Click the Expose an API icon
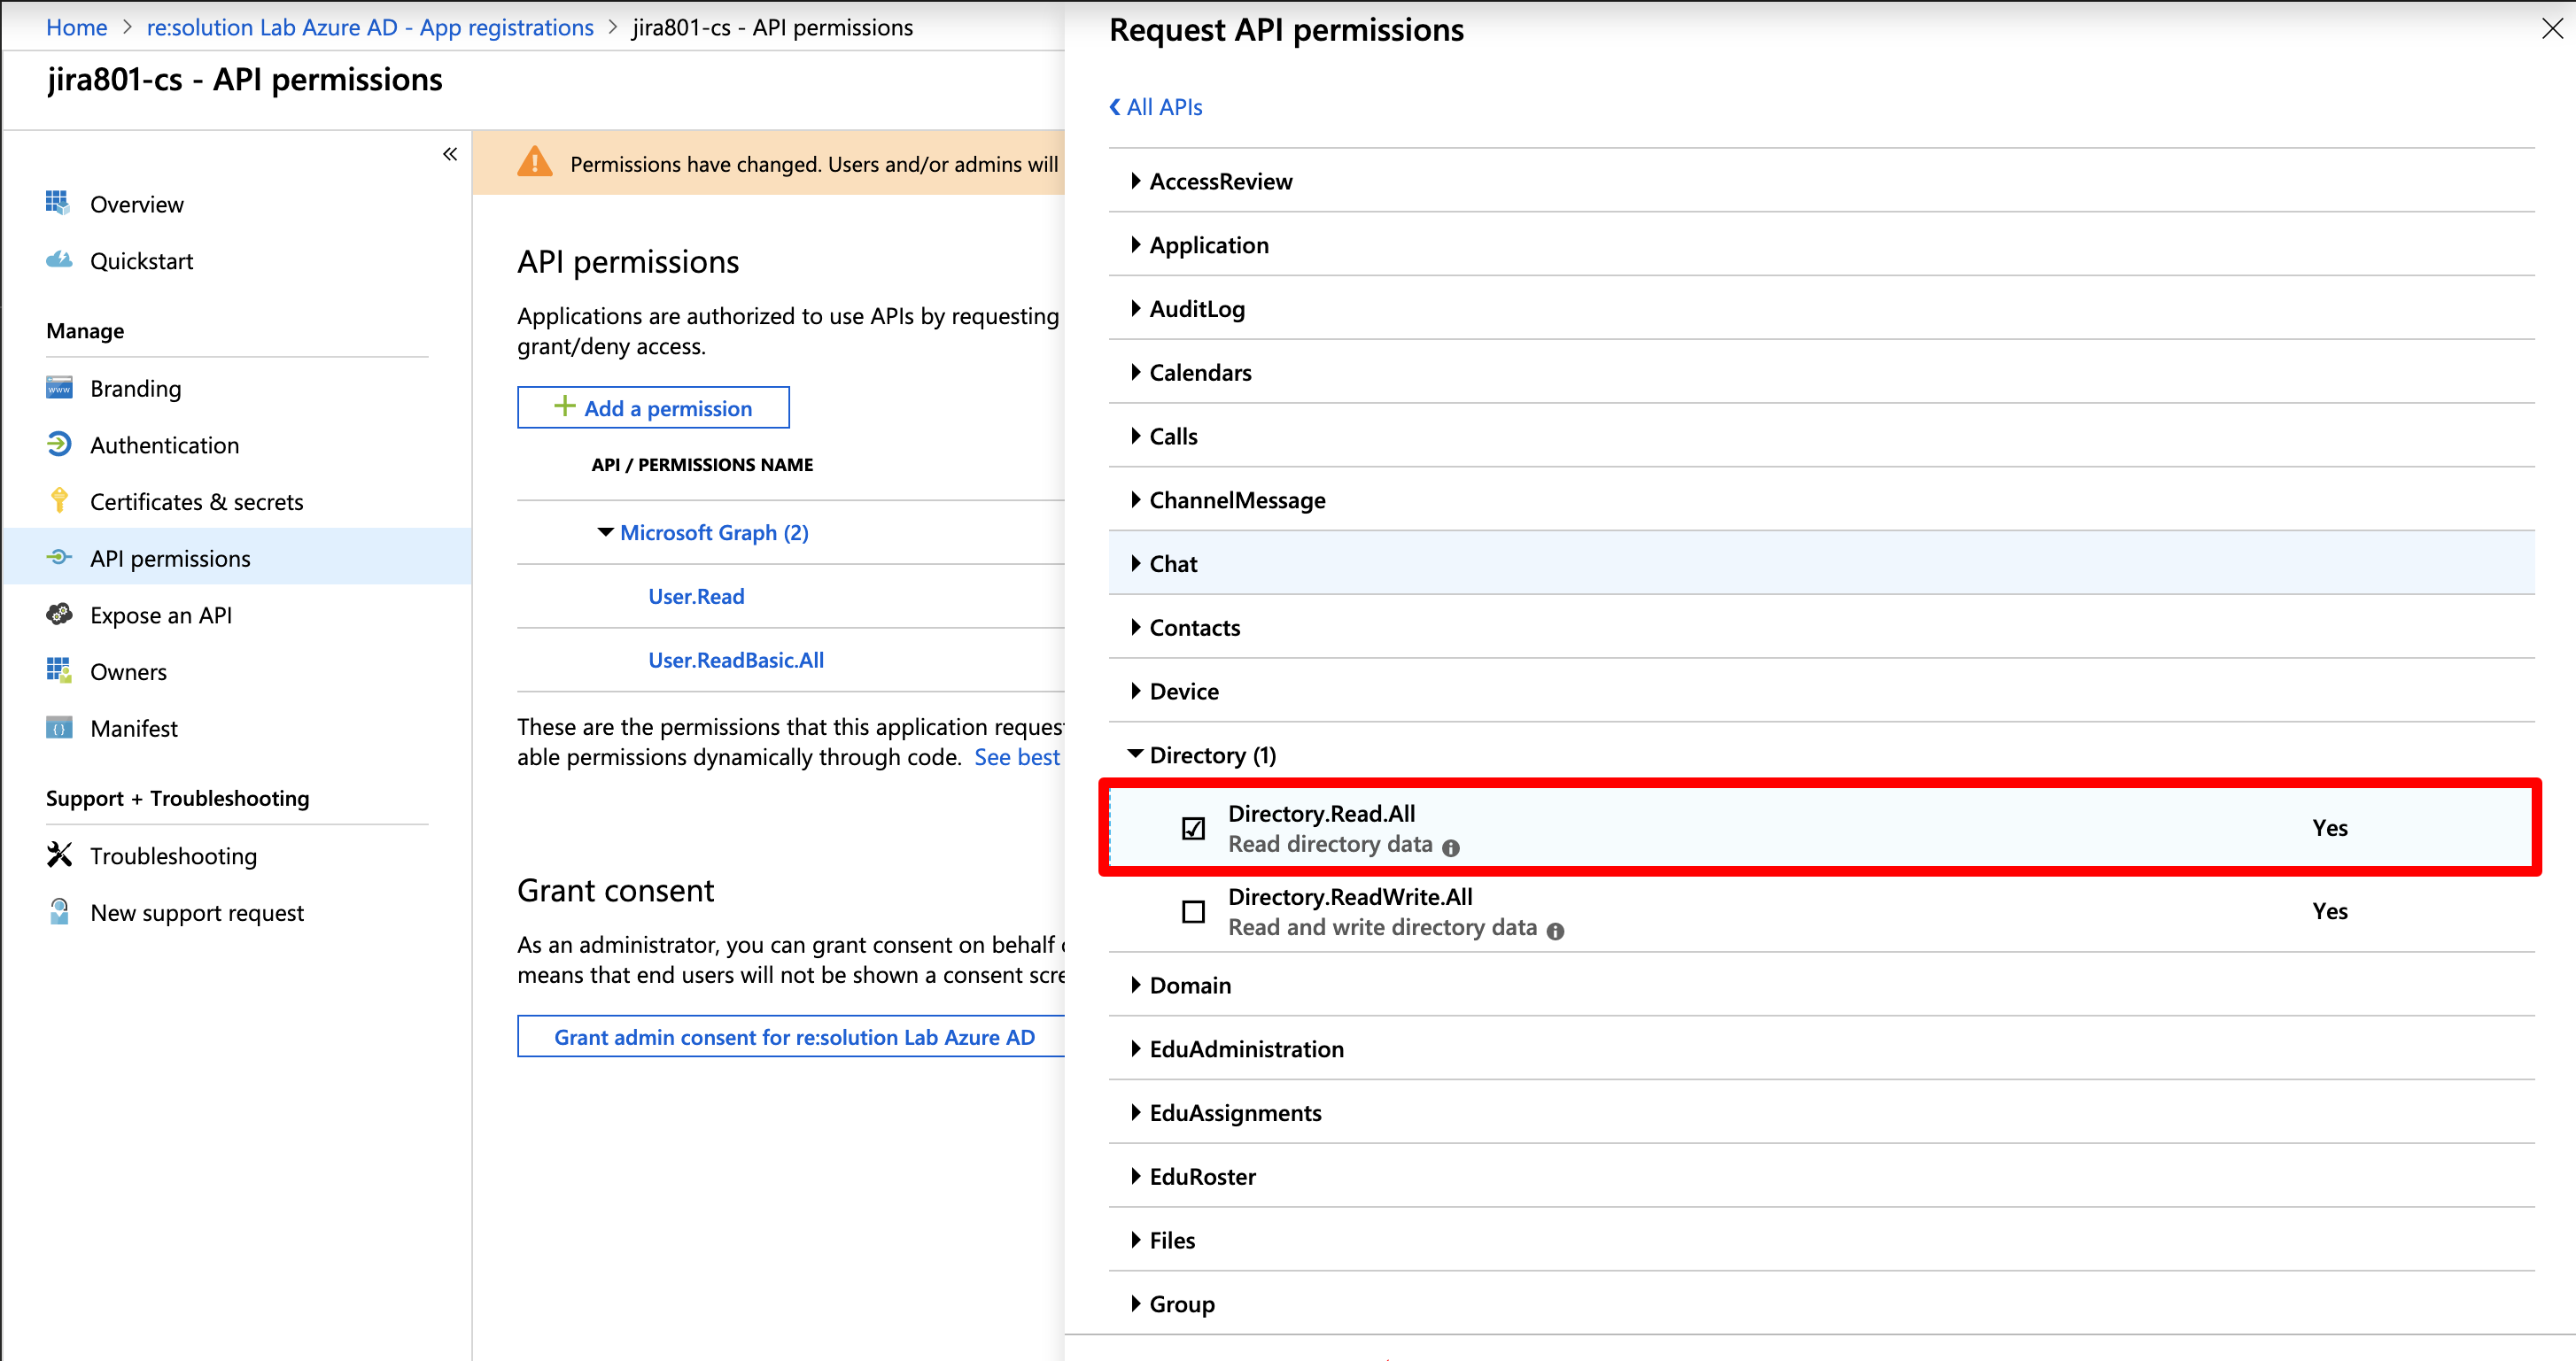2576x1361 pixels. [59, 614]
